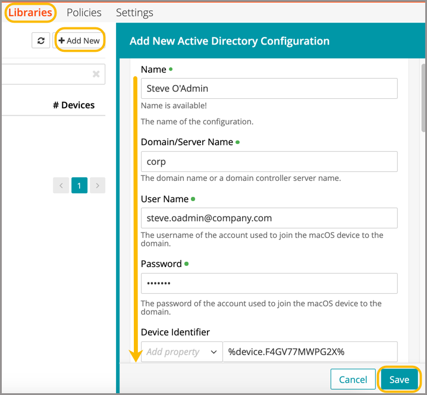
Task: Edit the Domain/Server Name field
Action: coord(269,161)
